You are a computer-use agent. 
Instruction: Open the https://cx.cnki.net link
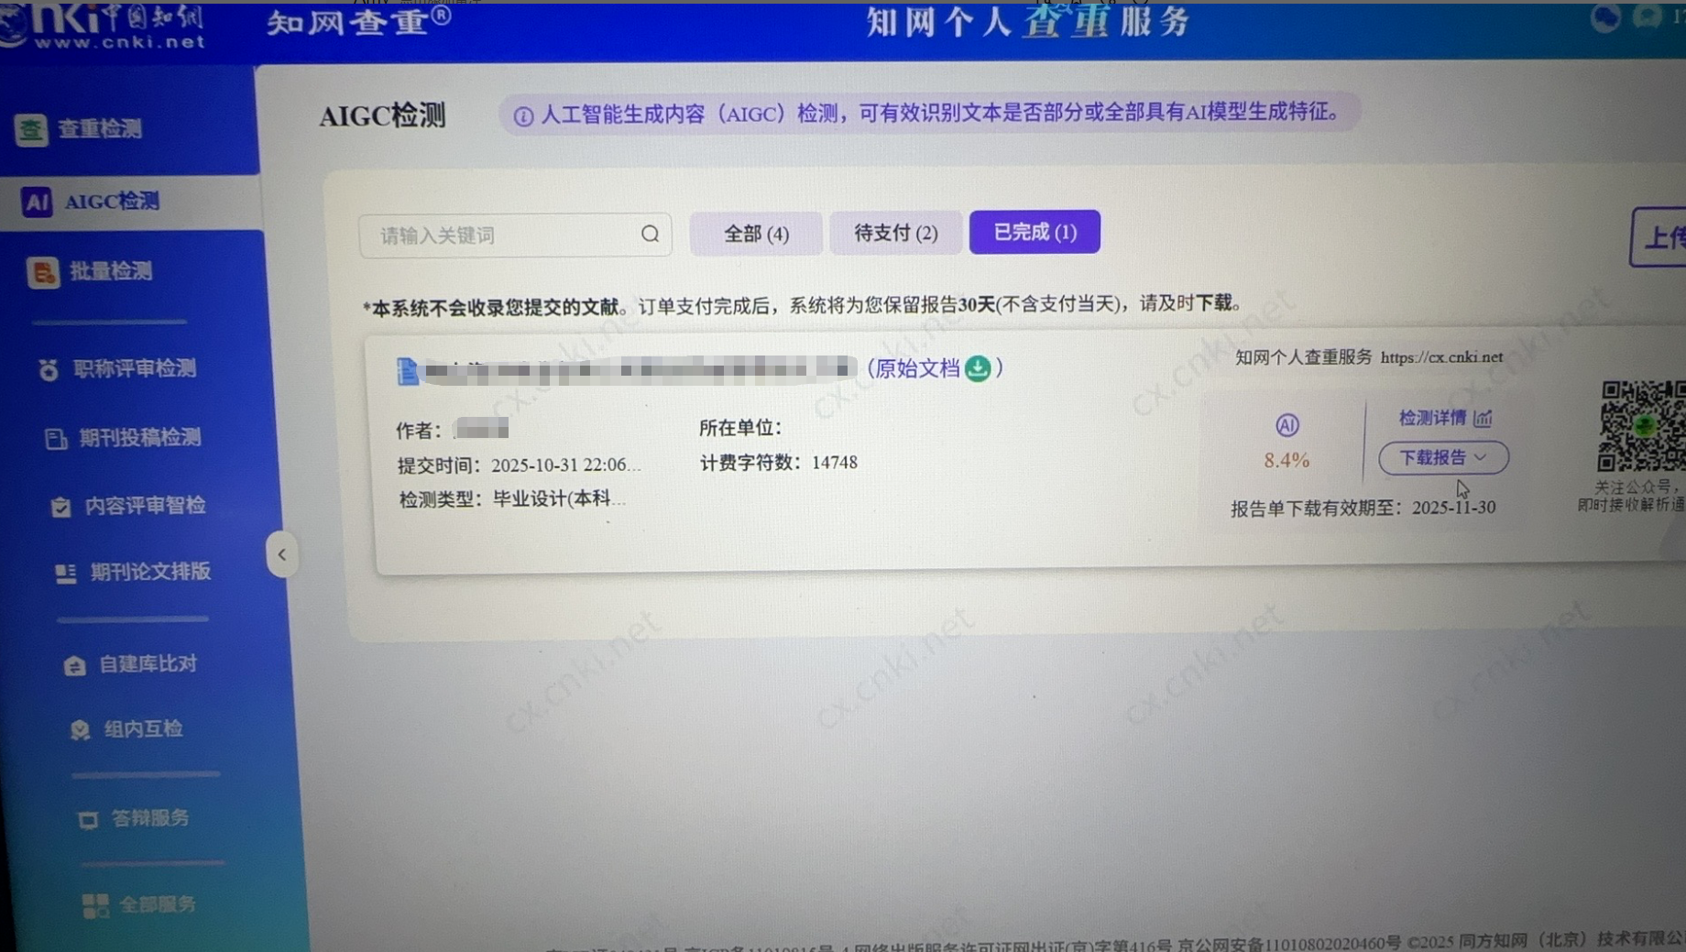pos(1441,357)
